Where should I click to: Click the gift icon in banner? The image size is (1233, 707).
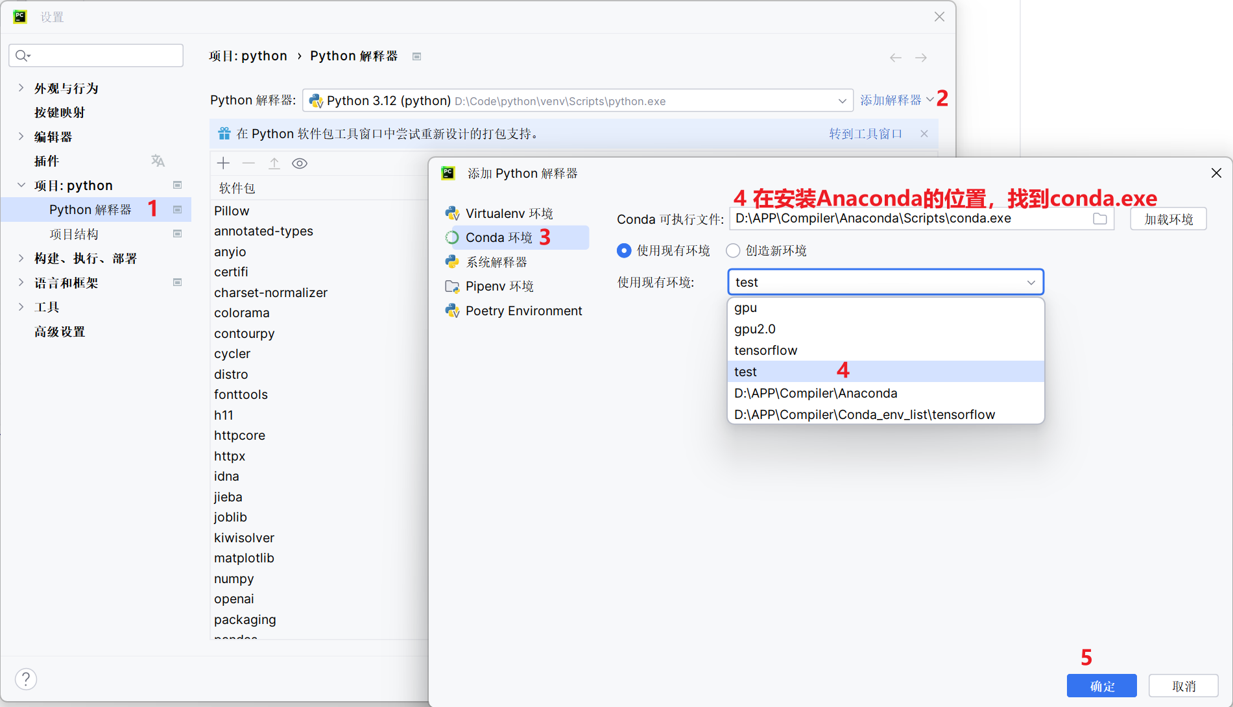coord(224,134)
